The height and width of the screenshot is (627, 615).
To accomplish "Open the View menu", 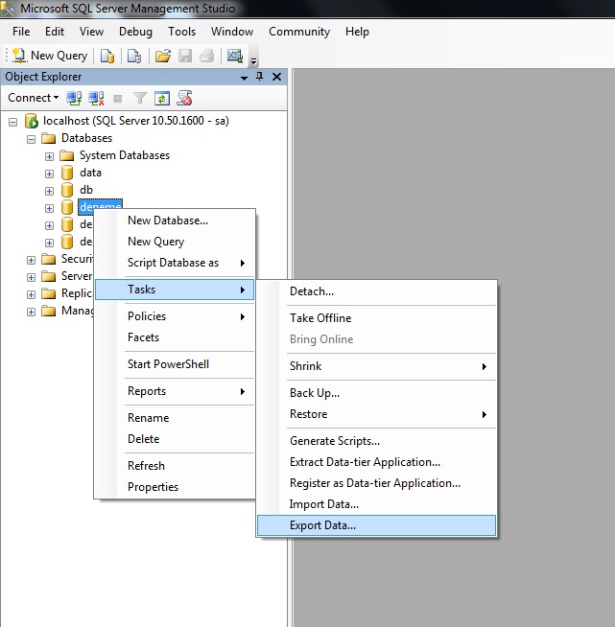I will coord(91,32).
